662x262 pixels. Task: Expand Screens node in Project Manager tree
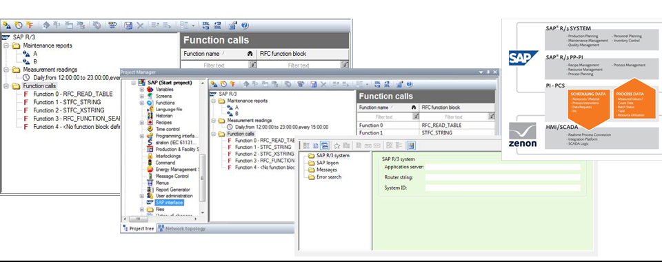point(142,97)
